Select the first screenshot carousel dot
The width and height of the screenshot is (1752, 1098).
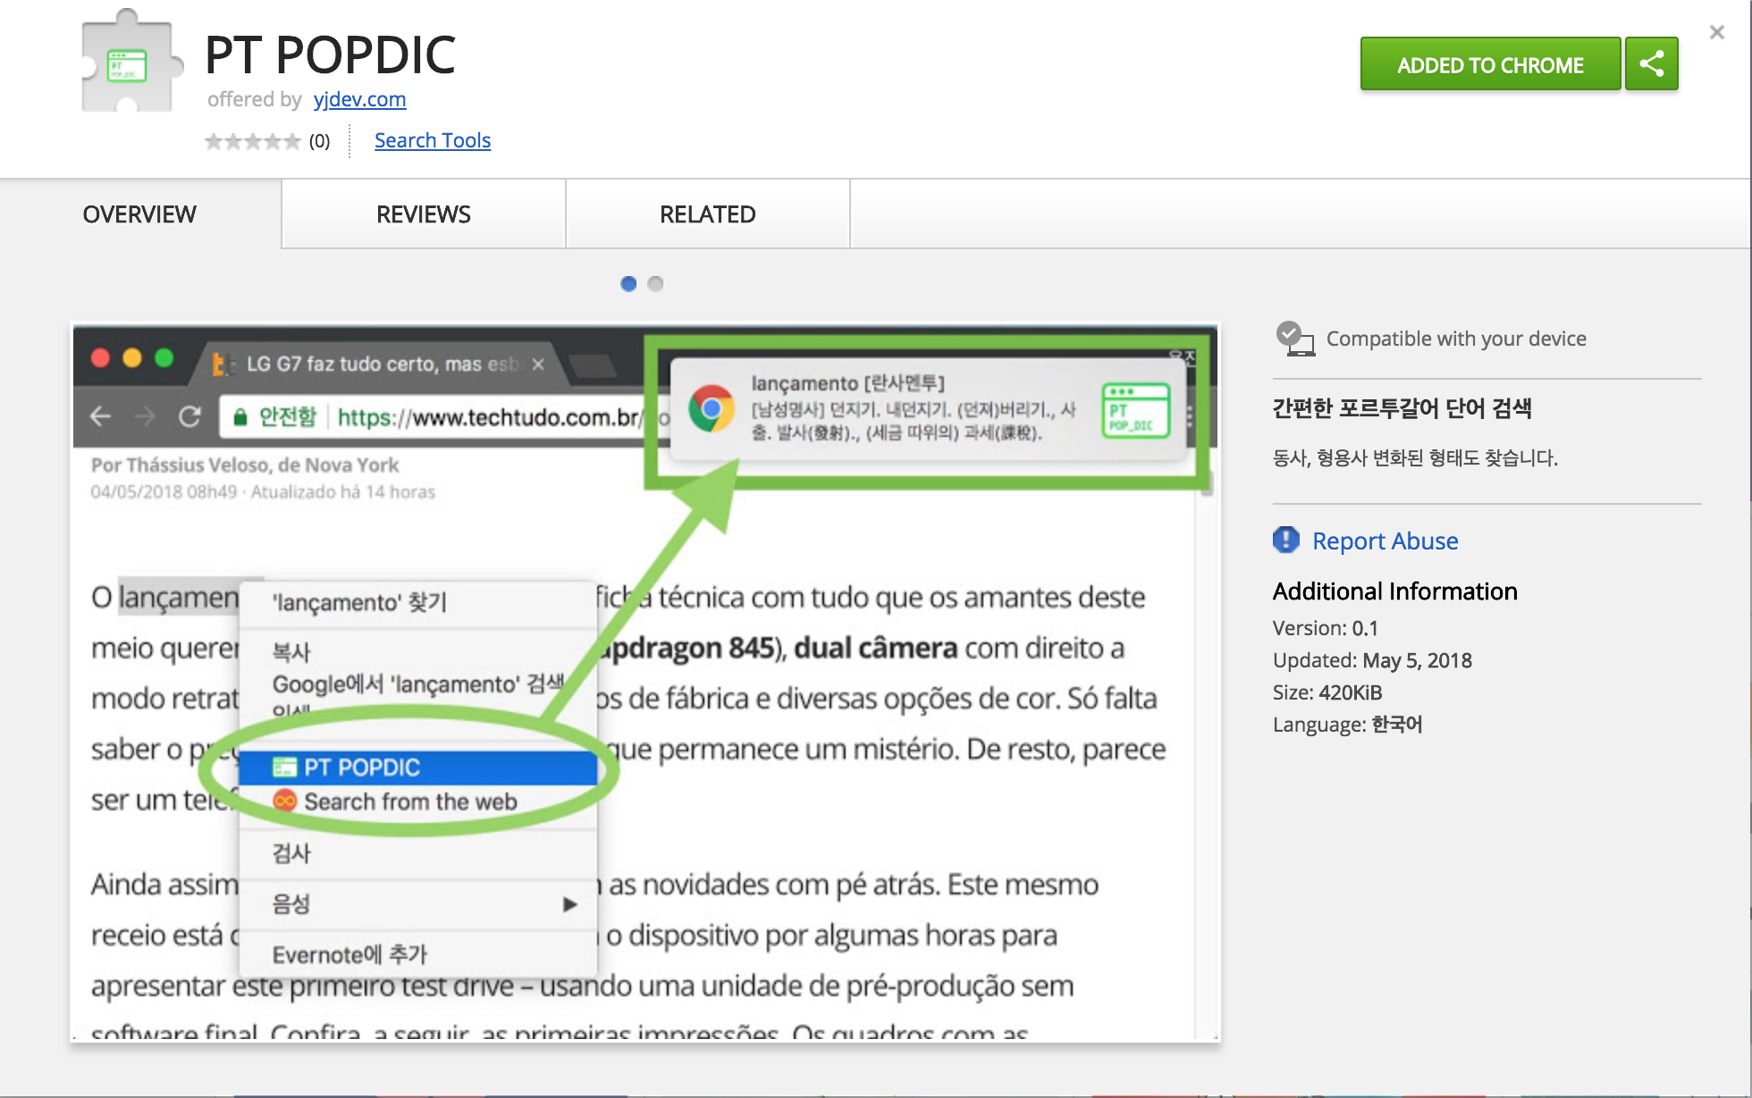[x=628, y=283]
